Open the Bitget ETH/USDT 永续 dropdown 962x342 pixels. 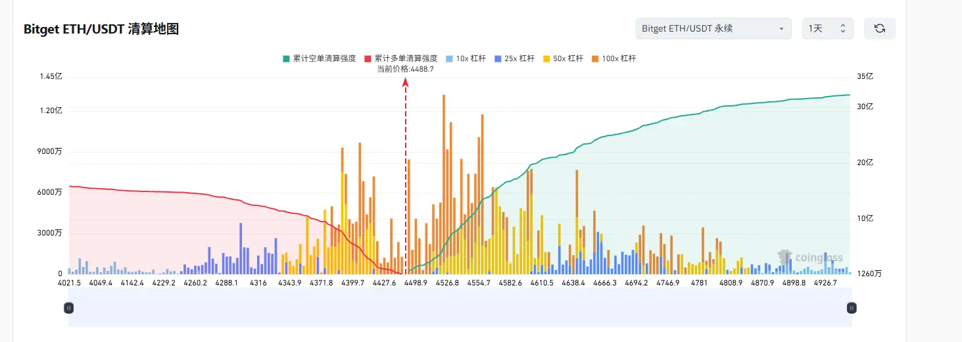[714, 28]
